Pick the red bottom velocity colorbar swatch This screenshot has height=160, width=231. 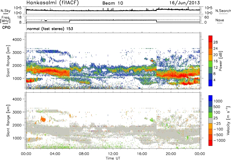click(x=210, y=143)
